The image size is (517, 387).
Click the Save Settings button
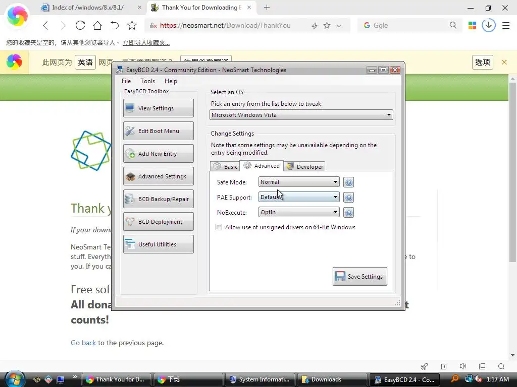pyautogui.click(x=359, y=277)
